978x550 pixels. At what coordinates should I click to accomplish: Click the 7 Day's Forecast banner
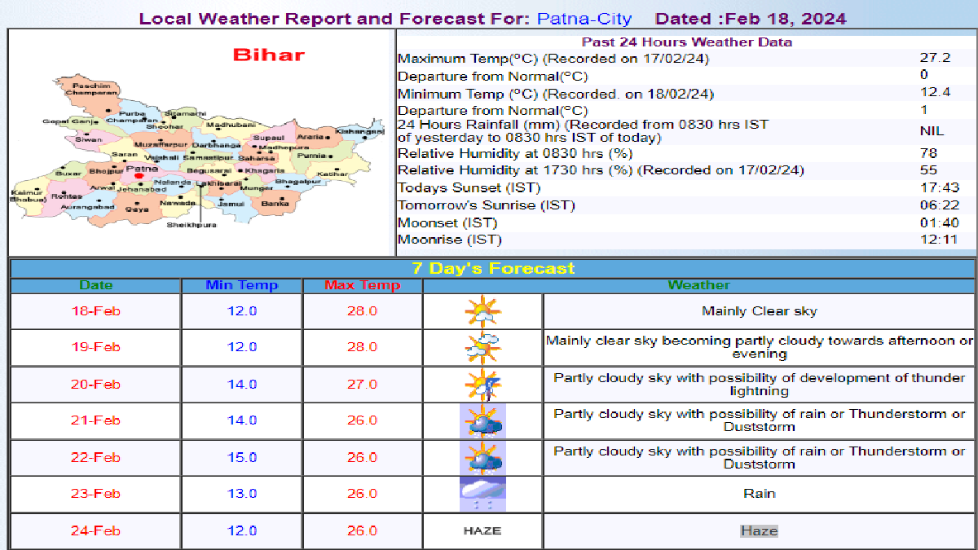(x=489, y=268)
